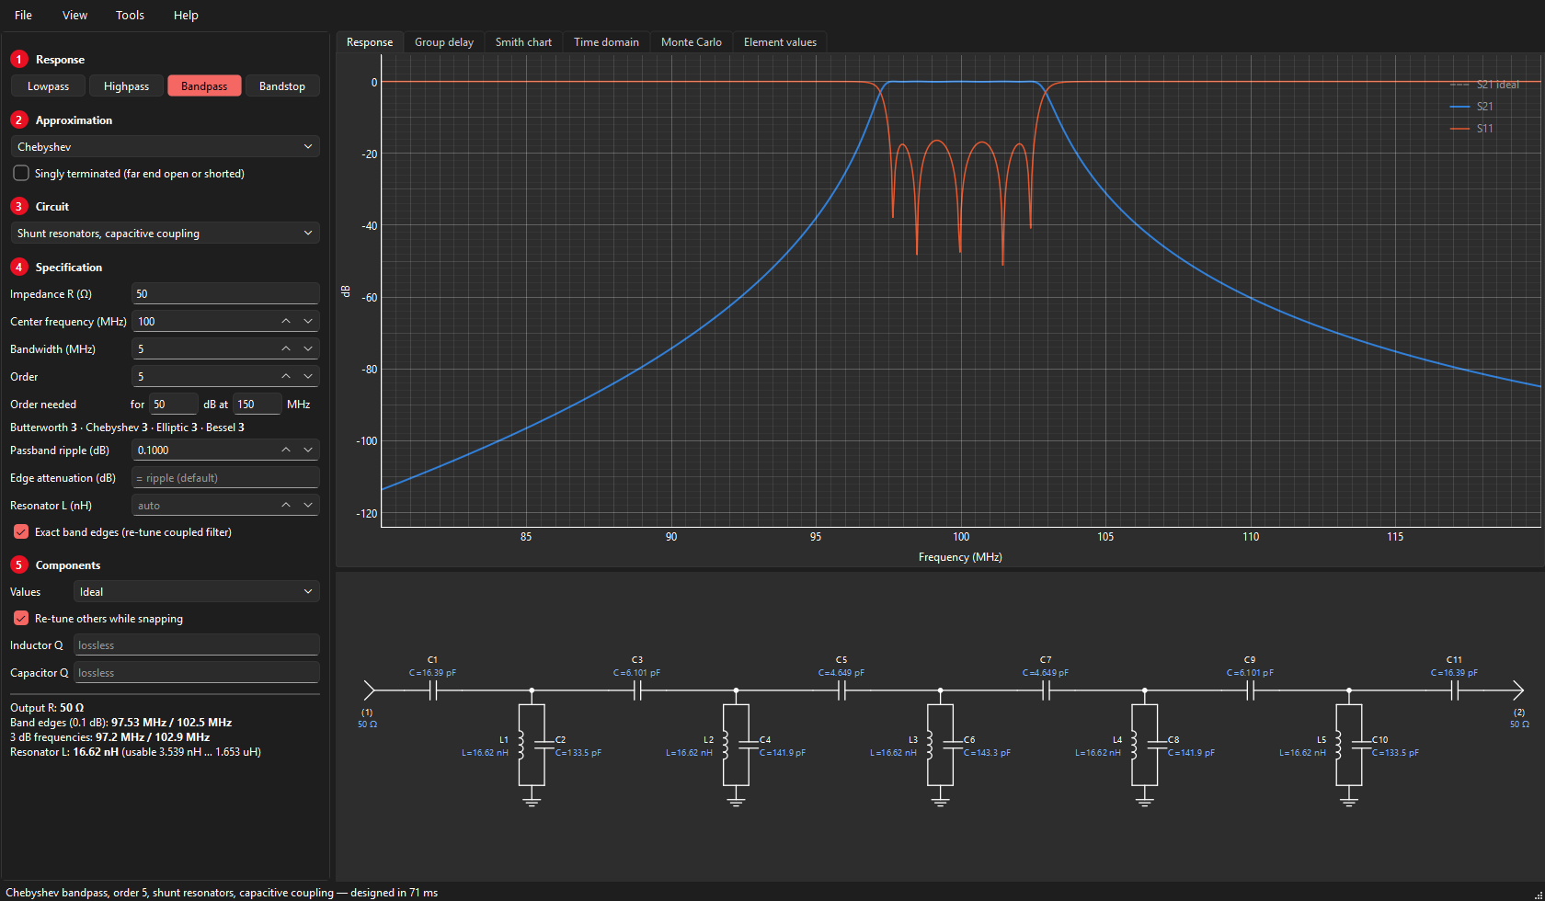Viewport: 1545px width, 901px height.
Task: Show the Group delay tab
Action: click(x=444, y=41)
